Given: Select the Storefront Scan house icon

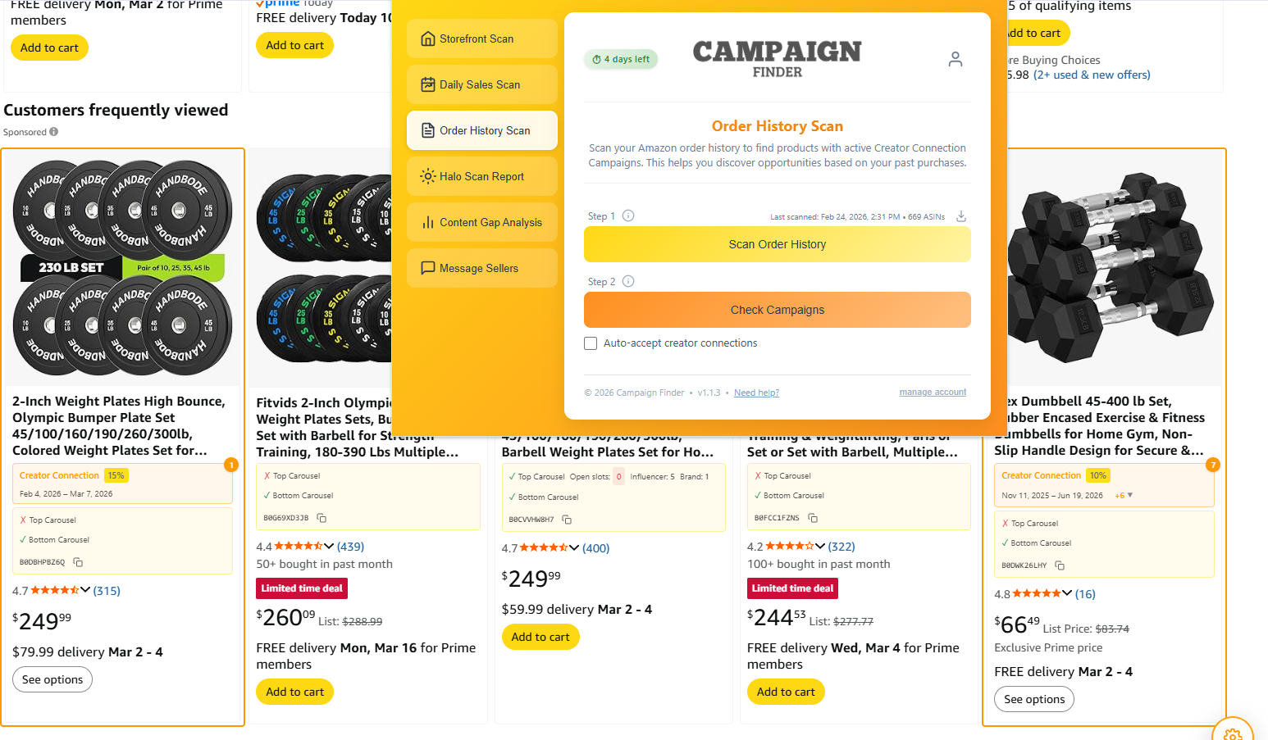Looking at the screenshot, I should click(426, 38).
